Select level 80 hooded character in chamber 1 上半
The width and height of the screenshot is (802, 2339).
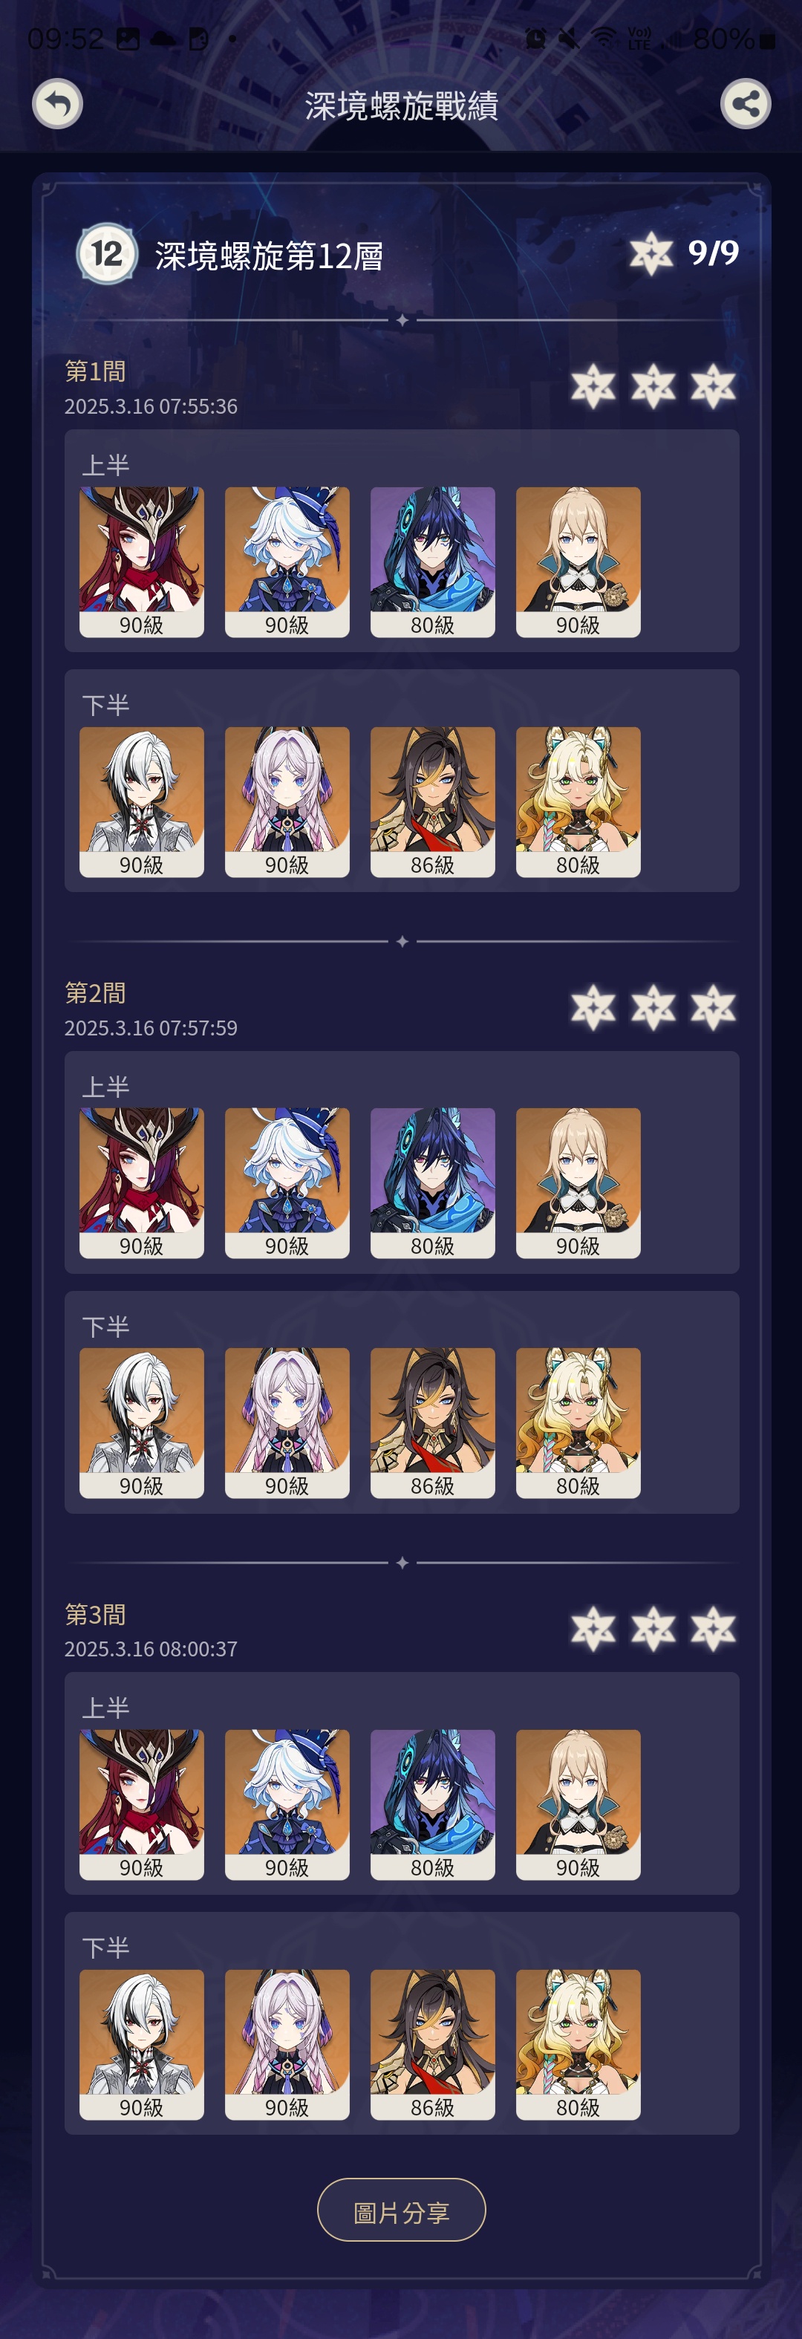[x=432, y=562]
